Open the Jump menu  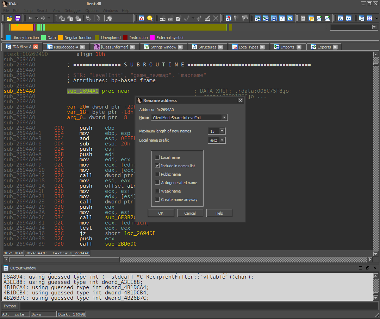(x=28, y=11)
